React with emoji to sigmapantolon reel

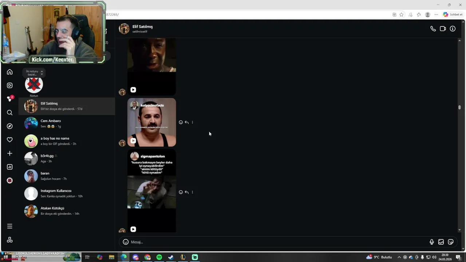(181, 192)
